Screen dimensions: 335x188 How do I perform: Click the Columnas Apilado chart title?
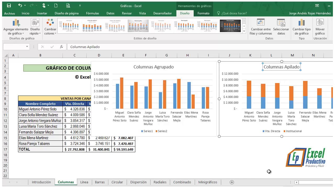pos(282,67)
